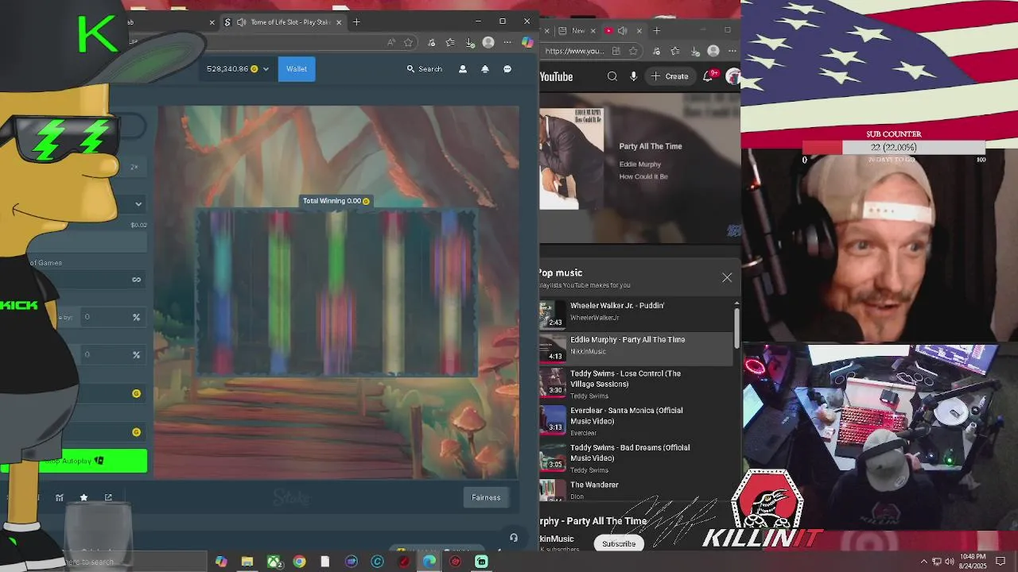Play Teddy Swims - Bad Dreams from the playlist
This screenshot has width=1018, height=572.
(x=636, y=458)
